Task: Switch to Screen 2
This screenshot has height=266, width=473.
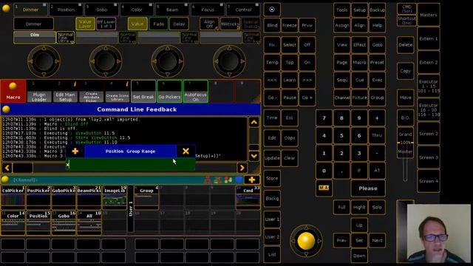Action: (x=429, y=134)
